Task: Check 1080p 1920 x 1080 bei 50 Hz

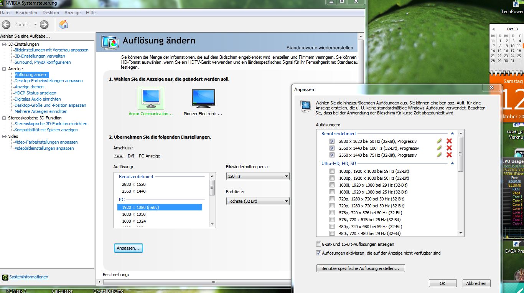Action: click(x=332, y=178)
